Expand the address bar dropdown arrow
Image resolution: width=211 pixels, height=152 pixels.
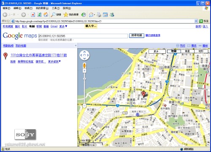[196, 21]
